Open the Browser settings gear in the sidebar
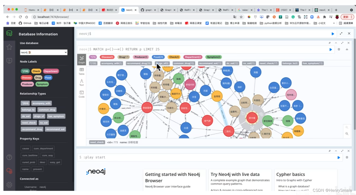This screenshot has width=356, height=195. 9,185
